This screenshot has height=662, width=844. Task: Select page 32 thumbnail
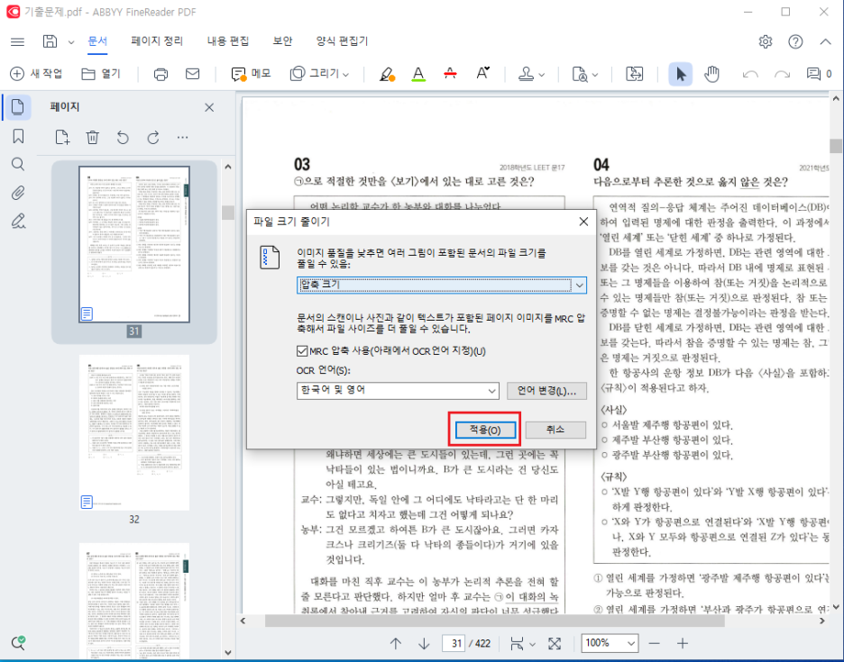134,432
